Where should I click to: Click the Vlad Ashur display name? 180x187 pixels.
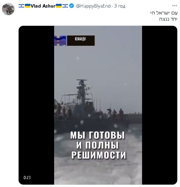43,6
